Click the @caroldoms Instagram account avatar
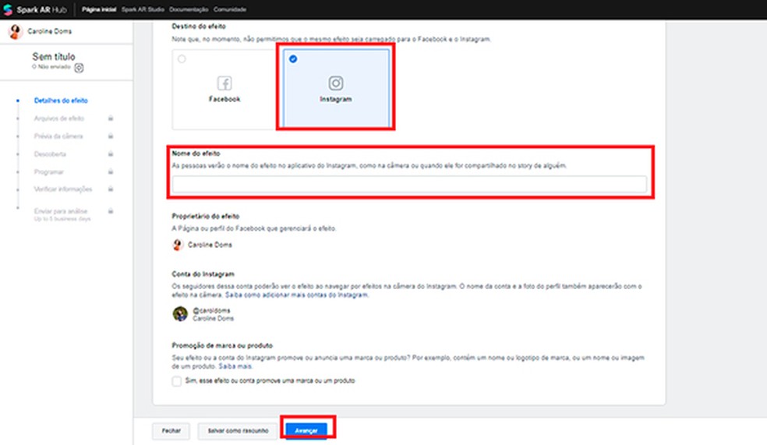The height and width of the screenshot is (445, 767). pyautogui.click(x=180, y=314)
